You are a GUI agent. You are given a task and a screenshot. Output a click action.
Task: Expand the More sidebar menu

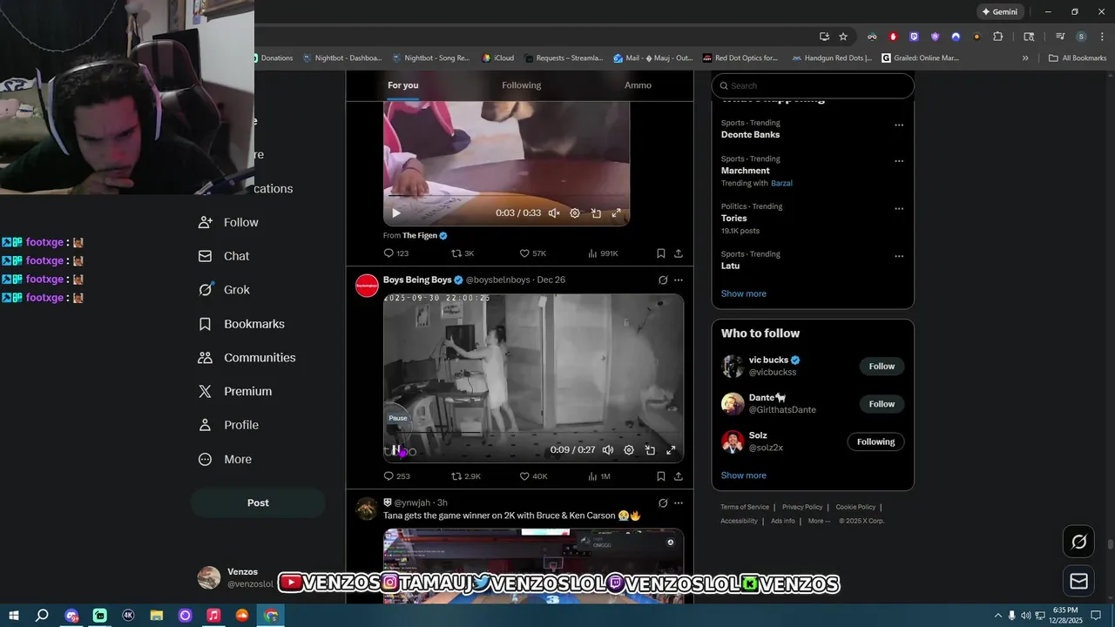pos(226,459)
